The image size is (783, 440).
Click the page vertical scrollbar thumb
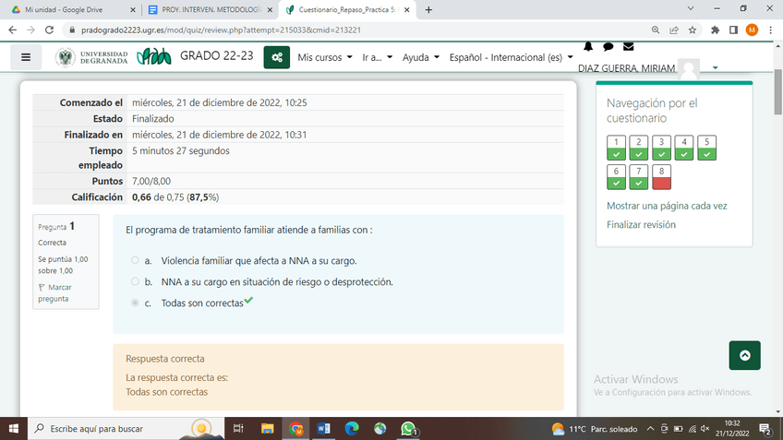click(778, 92)
